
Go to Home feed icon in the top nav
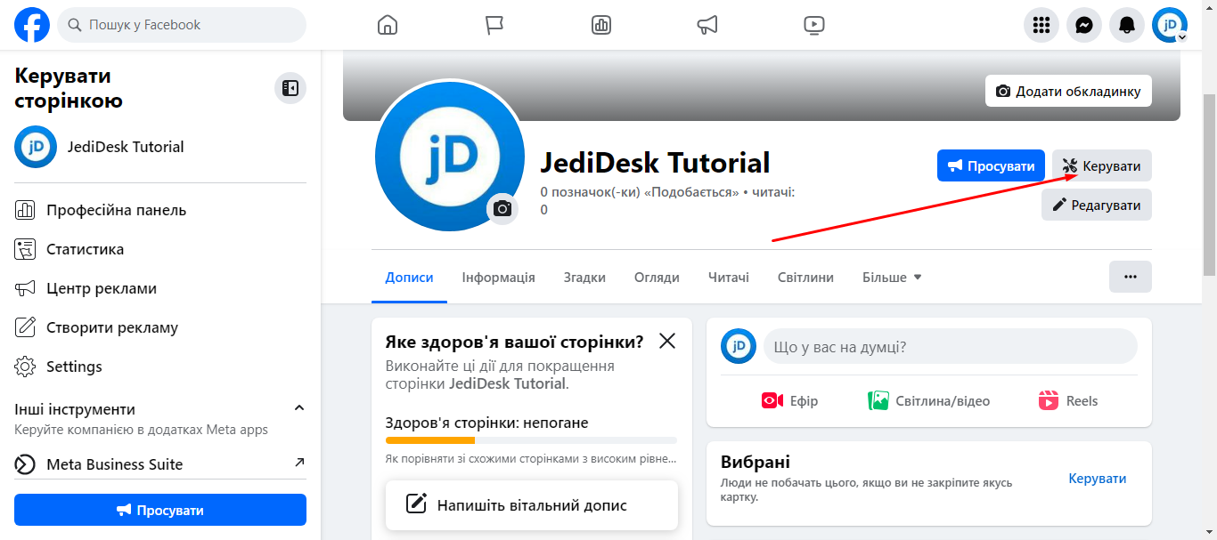(388, 25)
